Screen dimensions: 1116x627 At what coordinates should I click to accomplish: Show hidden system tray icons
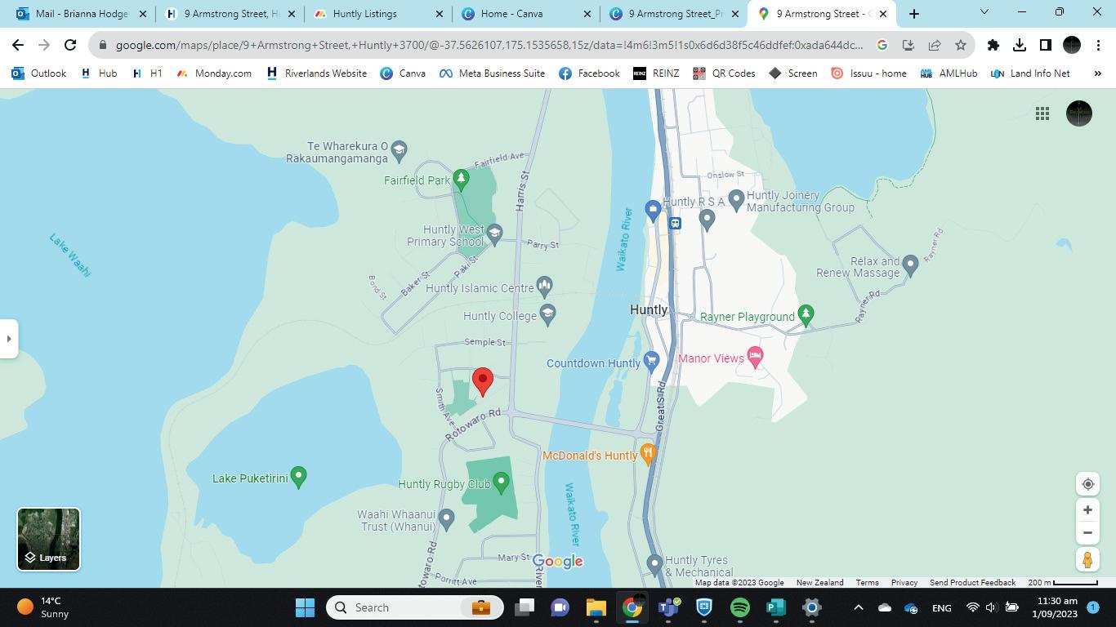858,607
